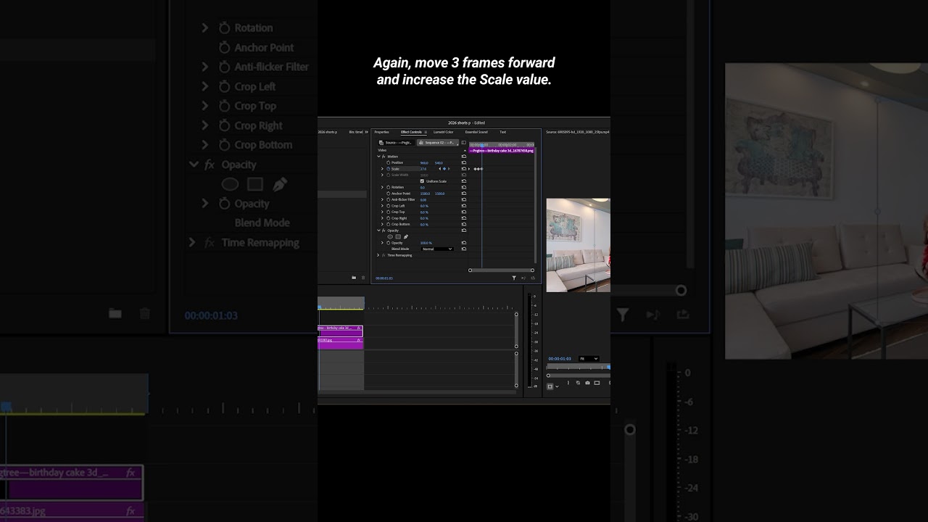Switch to the Lumetri Color tab
Viewport: 928px width, 522px height.
[x=444, y=132]
